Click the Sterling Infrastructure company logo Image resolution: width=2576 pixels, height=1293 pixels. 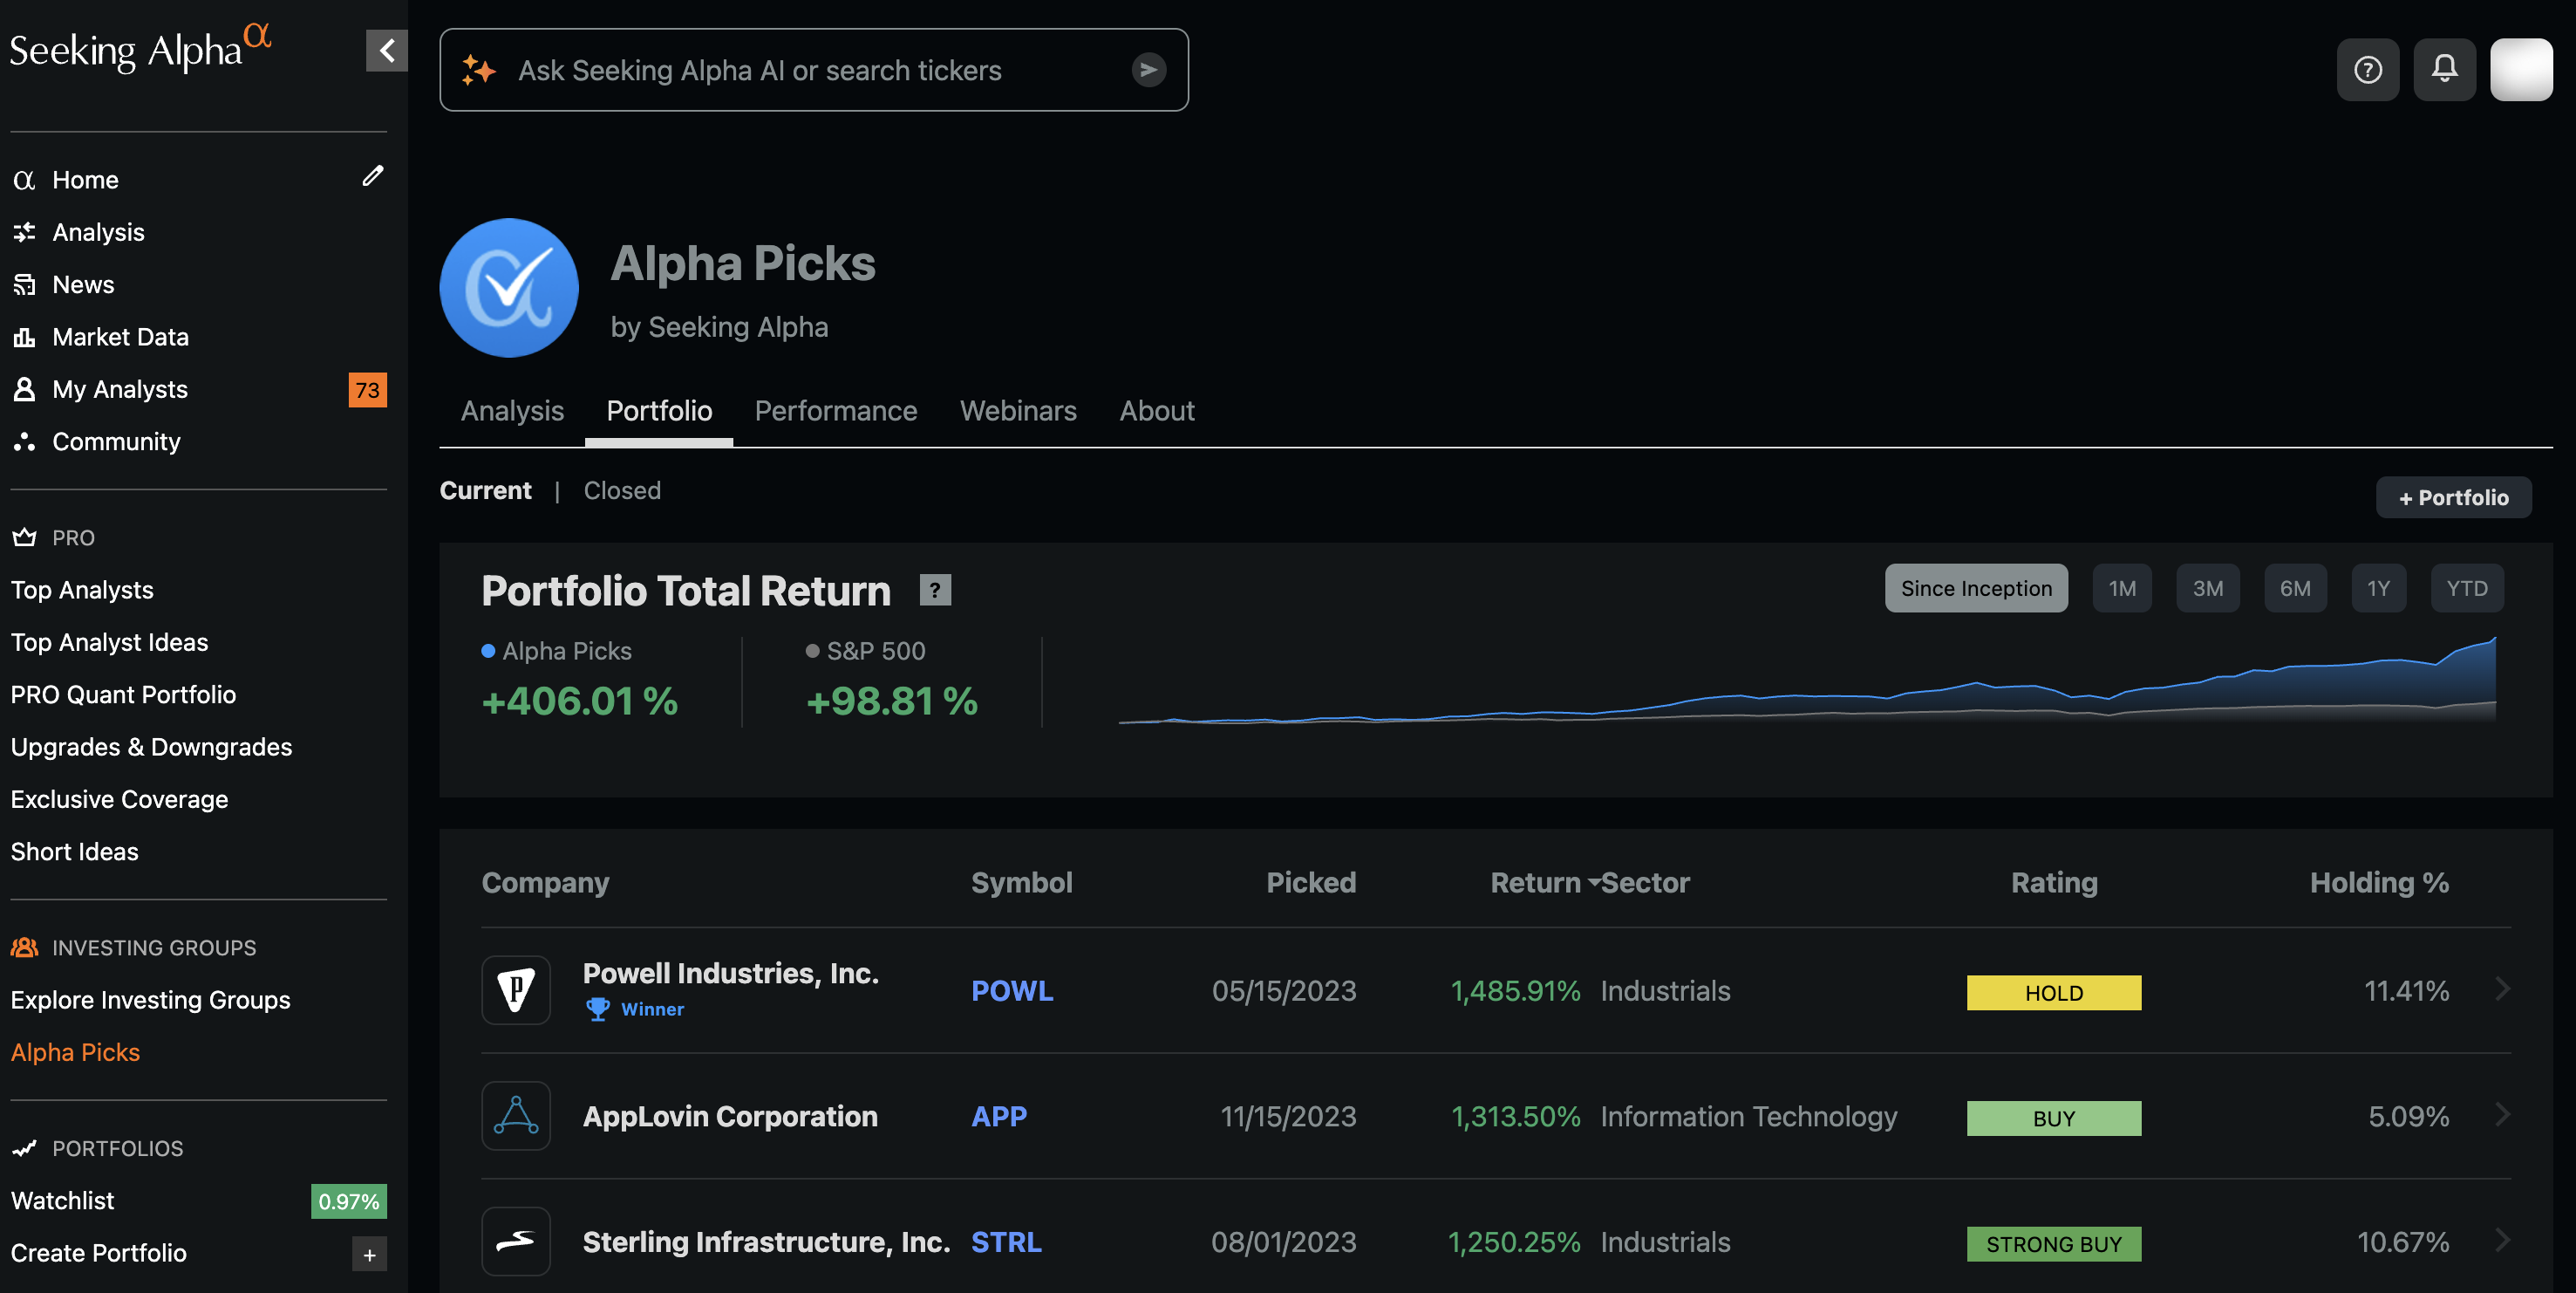coord(516,1241)
